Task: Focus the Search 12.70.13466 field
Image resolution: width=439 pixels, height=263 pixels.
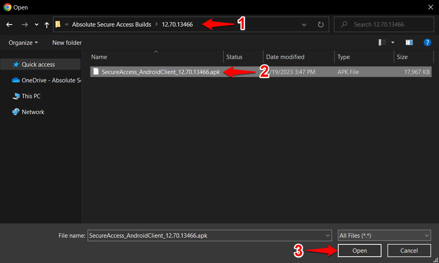Action: point(384,24)
